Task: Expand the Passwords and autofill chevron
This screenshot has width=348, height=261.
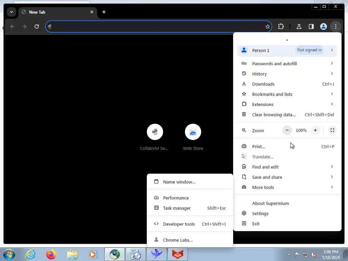Action: [332, 63]
